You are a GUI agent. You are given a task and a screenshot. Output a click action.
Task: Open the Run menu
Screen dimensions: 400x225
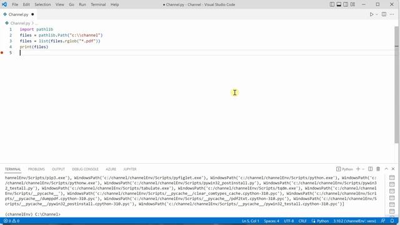click(x=82, y=4)
